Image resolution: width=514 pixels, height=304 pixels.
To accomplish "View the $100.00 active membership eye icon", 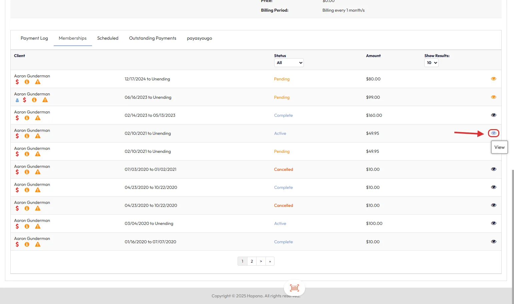I will coord(493,223).
